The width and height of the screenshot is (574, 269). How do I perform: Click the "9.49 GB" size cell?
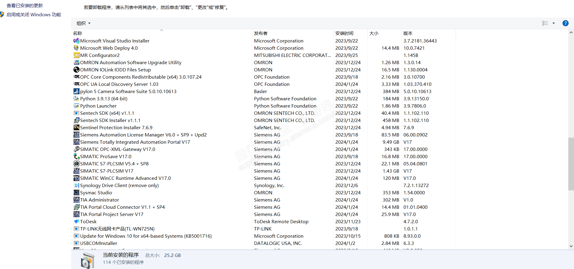391,142
